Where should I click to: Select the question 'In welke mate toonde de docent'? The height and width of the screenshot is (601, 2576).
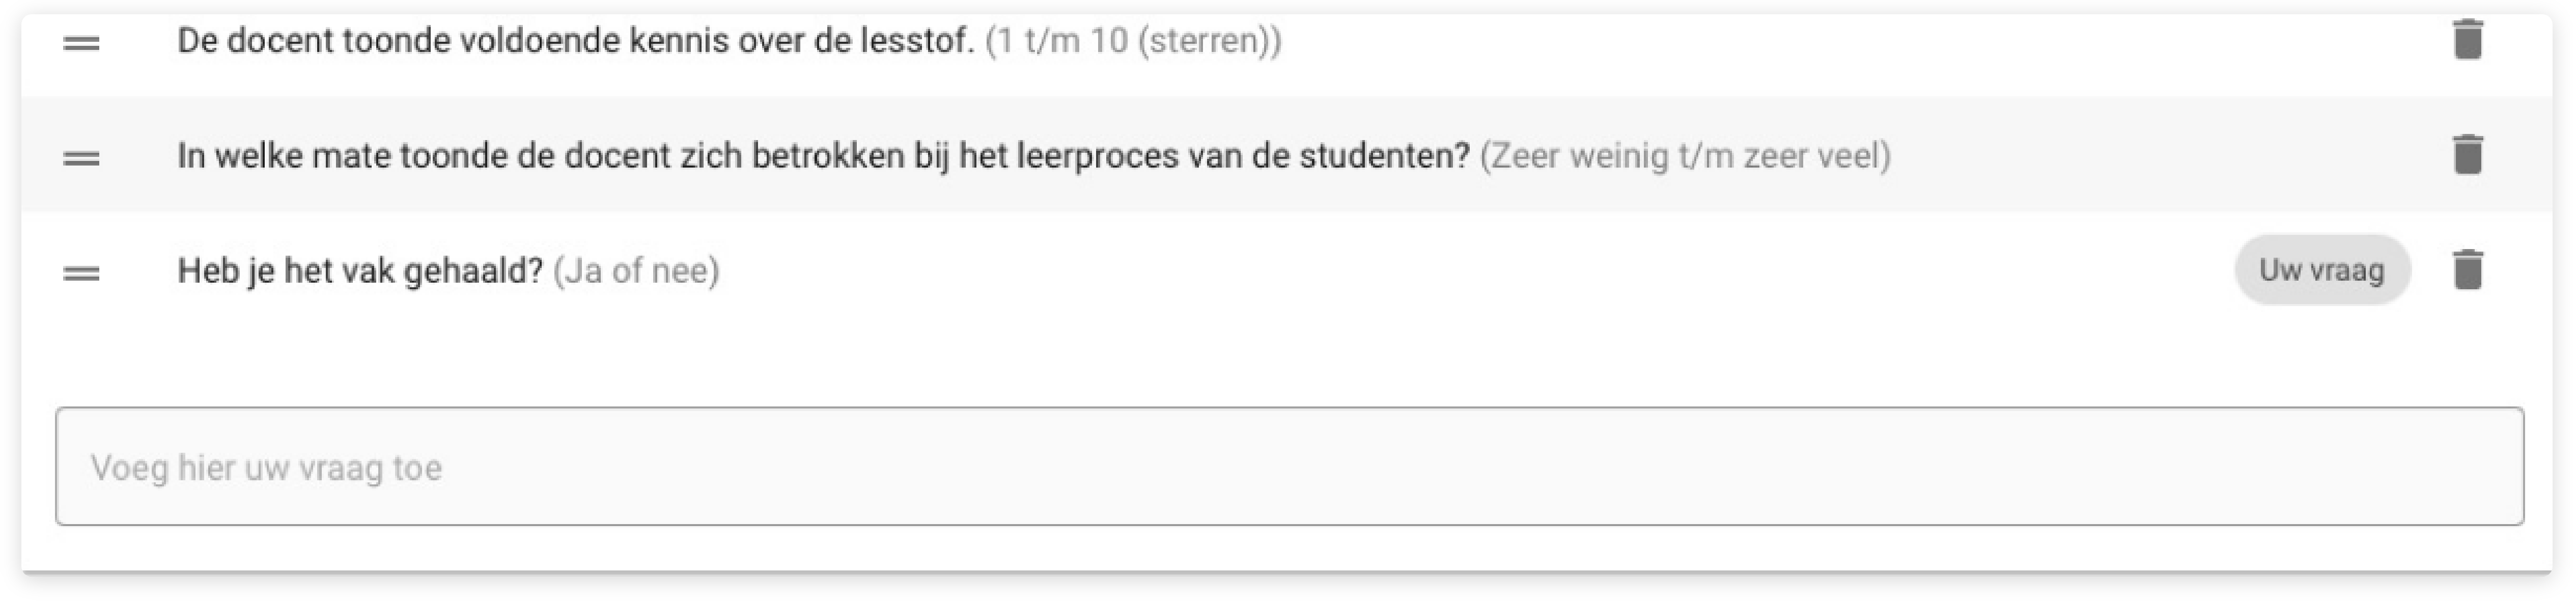coord(822,156)
